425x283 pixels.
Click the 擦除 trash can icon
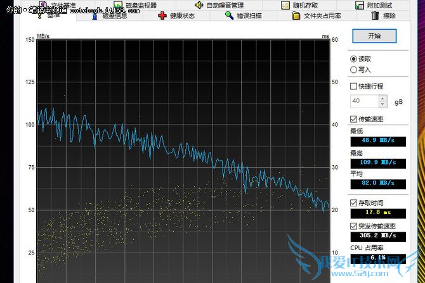pos(375,16)
